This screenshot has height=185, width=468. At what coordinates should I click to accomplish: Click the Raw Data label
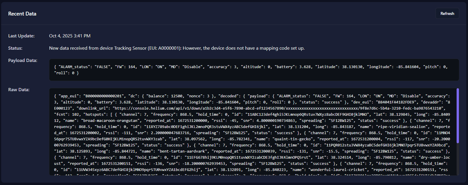coord(19,90)
